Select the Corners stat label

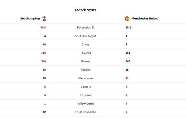click(x=86, y=87)
